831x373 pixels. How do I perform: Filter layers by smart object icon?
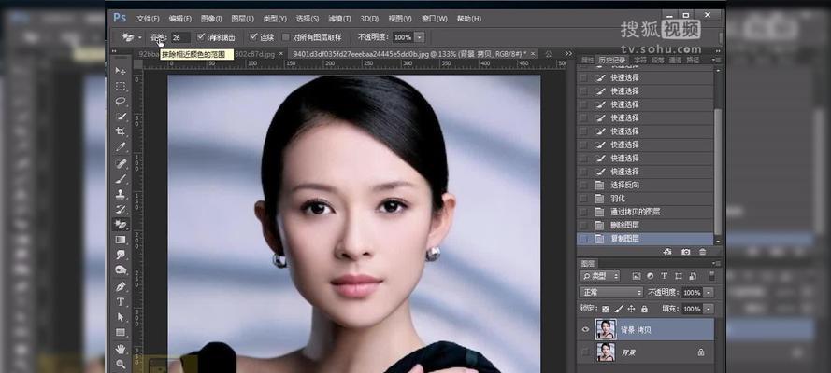(x=693, y=276)
